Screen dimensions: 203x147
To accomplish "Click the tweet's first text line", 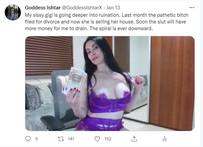I will point(107,15).
